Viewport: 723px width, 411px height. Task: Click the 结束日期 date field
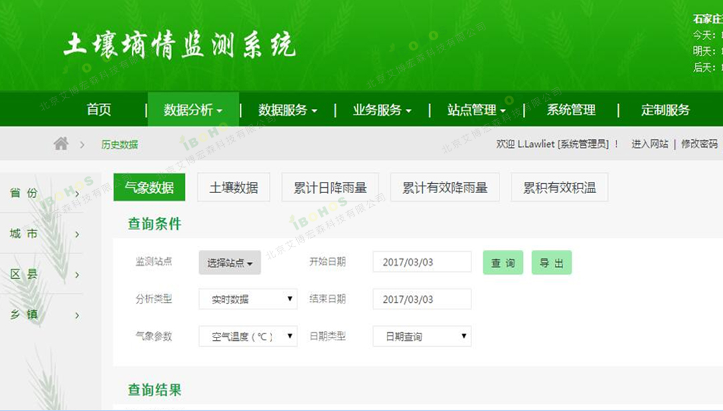(422, 299)
